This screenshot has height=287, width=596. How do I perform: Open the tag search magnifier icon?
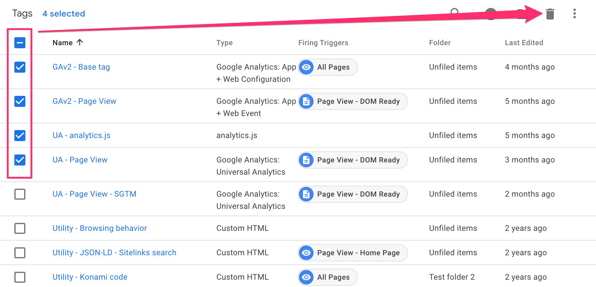[455, 12]
